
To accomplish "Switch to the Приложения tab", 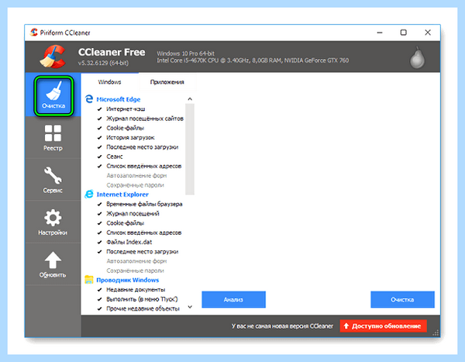I will click(167, 82).
